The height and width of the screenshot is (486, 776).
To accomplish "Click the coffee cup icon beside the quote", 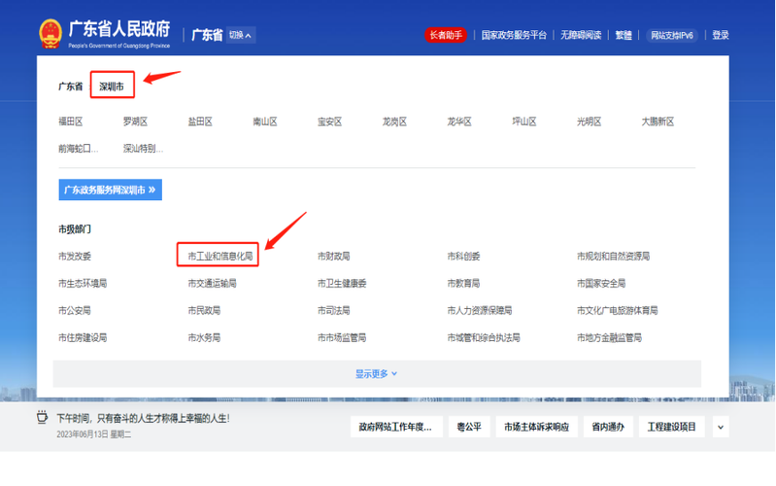I will (x=43, y=419).
